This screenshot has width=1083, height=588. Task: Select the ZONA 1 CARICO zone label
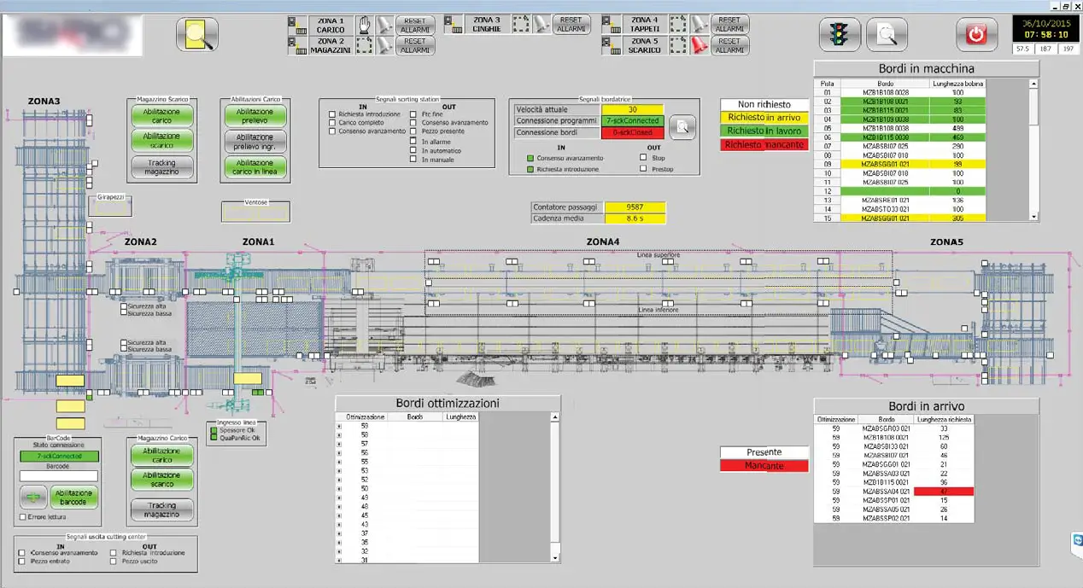coord(330,24)
